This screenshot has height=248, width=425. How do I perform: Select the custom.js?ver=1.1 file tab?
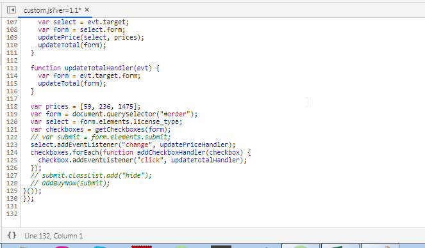pyautogui.click(x=52, y=10)
